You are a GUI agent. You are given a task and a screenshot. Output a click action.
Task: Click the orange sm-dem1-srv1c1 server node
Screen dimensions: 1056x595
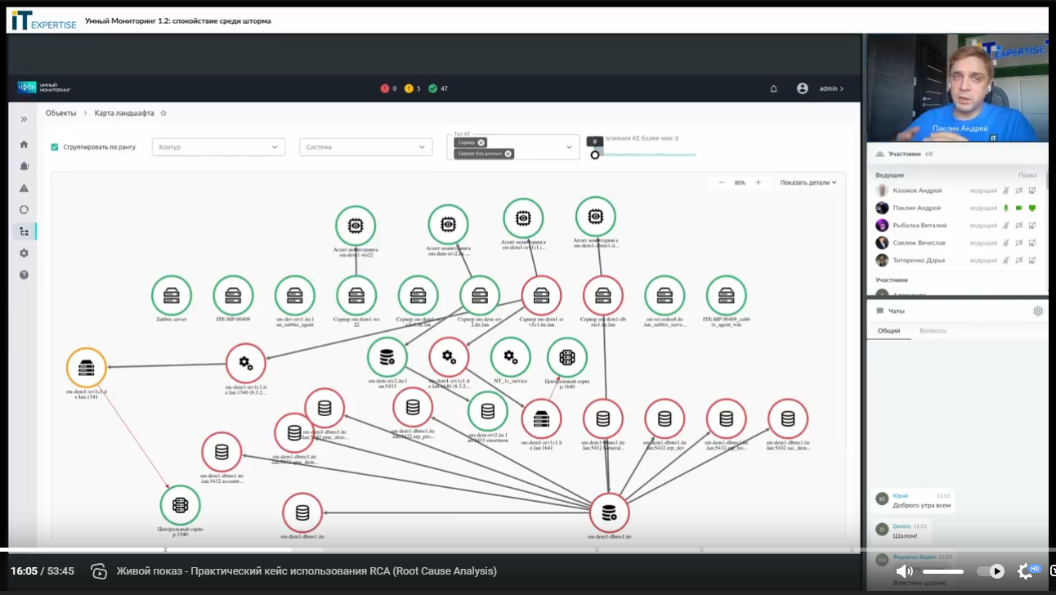point(87,368)
